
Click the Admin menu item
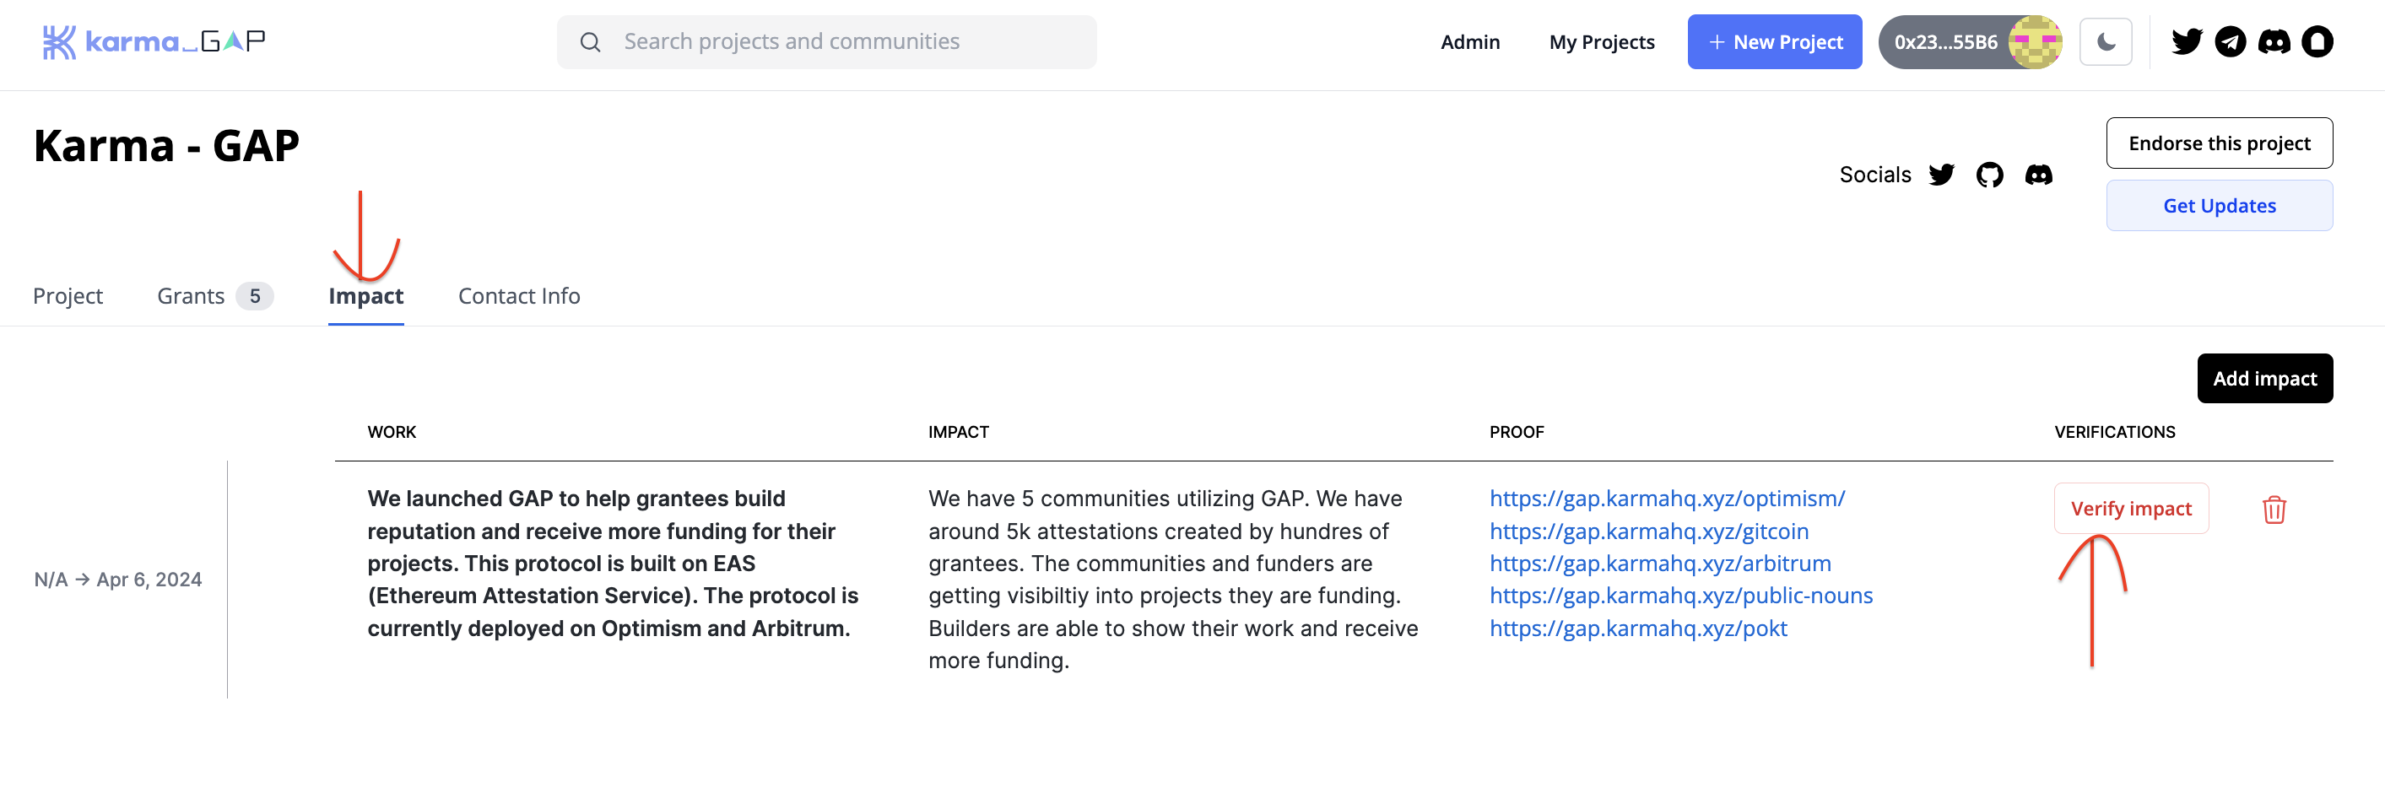click(x=1469, y=41)
